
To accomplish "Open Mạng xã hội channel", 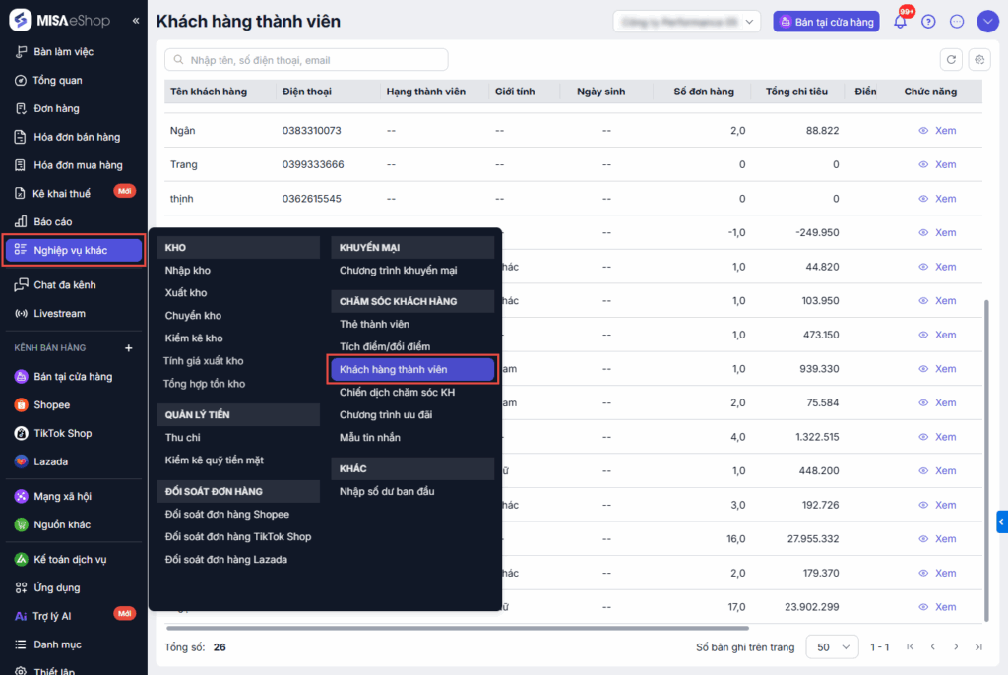I will pos(62,496).
